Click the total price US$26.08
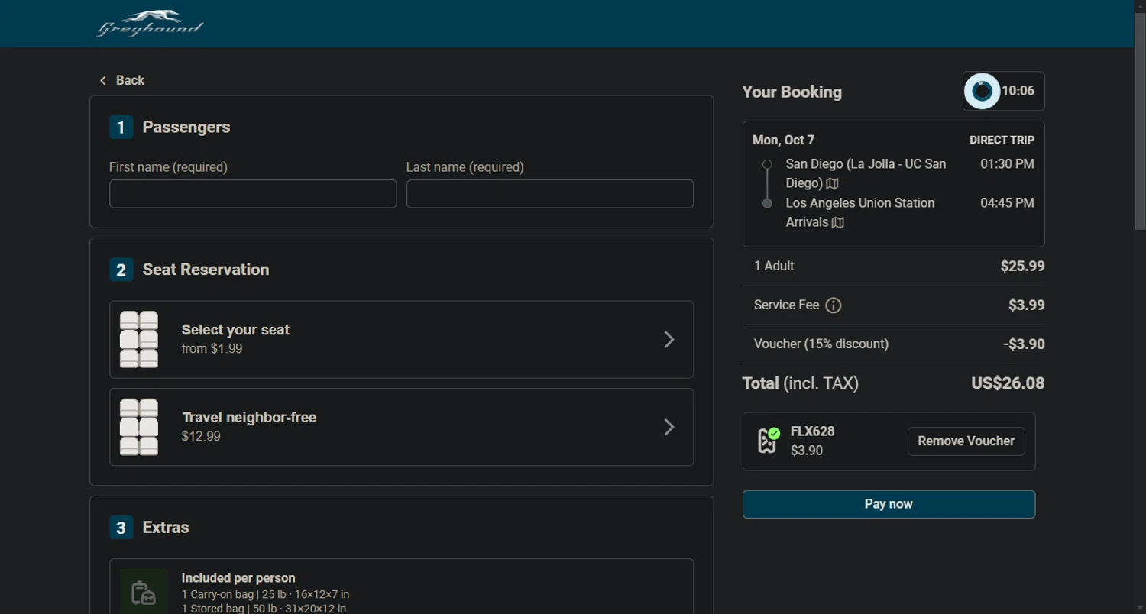 pos(1008,383)
